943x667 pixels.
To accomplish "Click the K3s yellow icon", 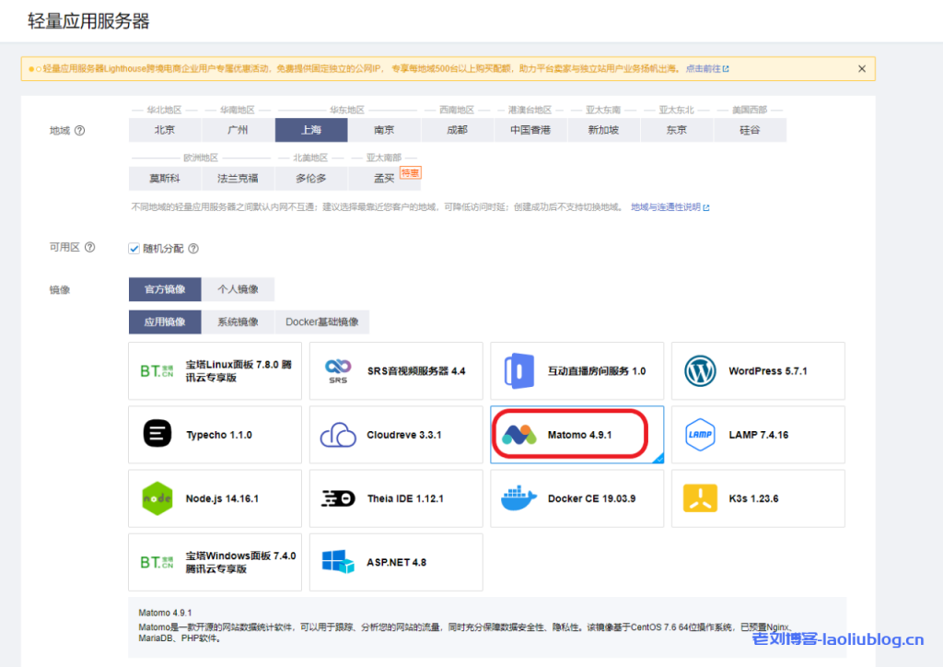I will 700,498.
